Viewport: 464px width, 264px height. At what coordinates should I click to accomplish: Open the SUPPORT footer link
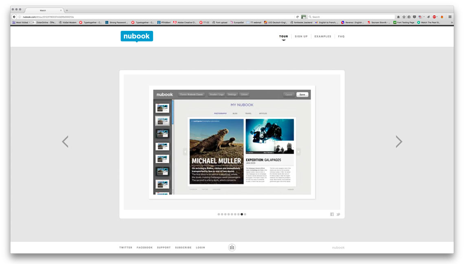(164, 247)
